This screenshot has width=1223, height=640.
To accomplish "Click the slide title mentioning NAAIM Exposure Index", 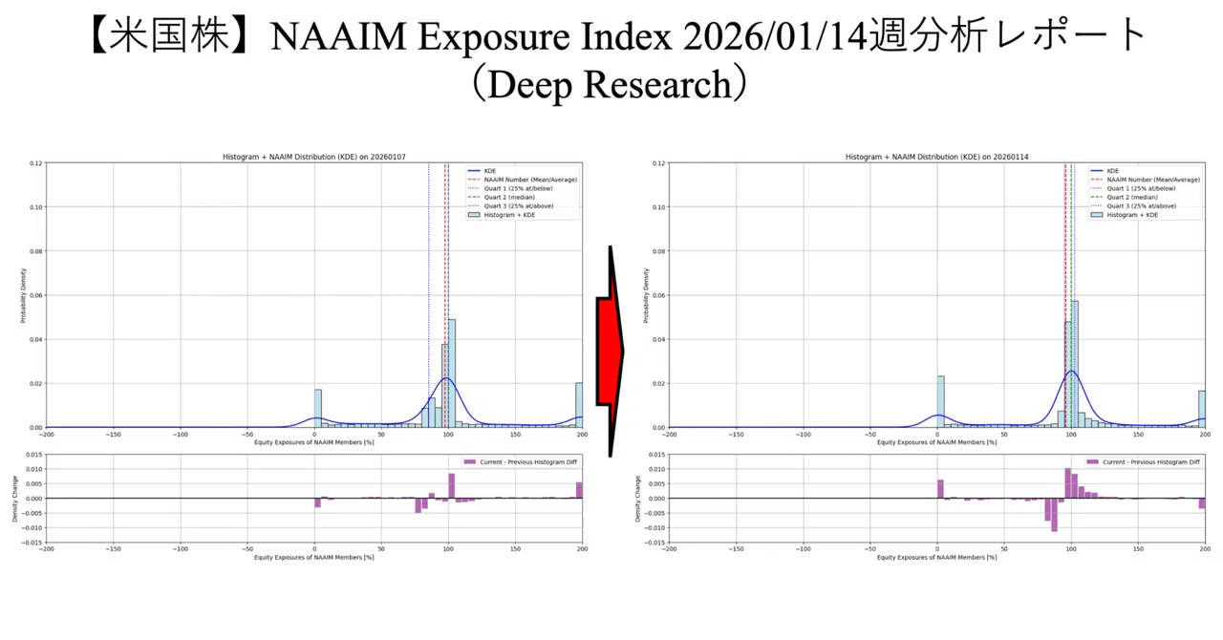I will point(611,36).
